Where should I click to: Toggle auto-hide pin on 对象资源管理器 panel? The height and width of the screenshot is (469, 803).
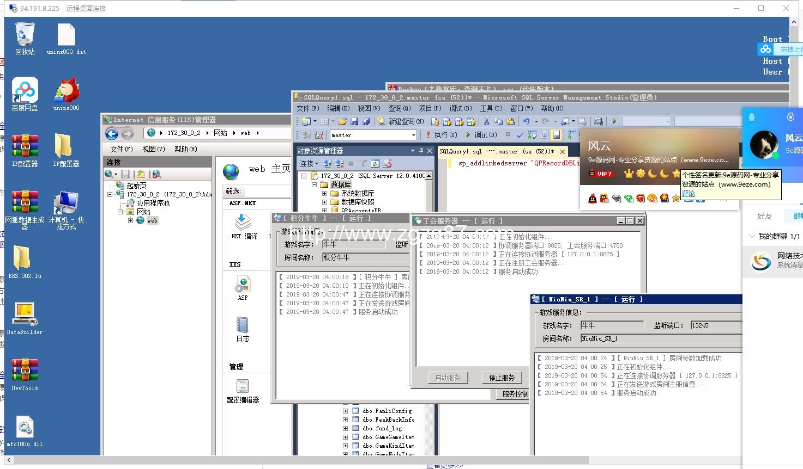[421, 151]
